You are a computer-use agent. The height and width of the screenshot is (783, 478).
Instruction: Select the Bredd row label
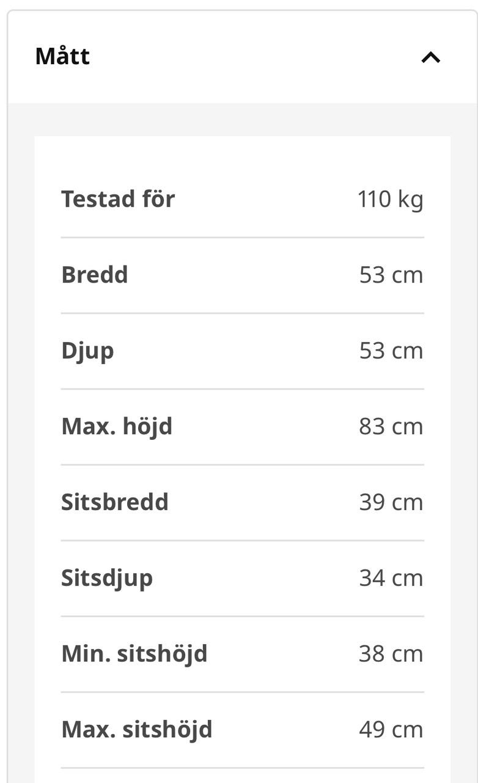(95, 275)
